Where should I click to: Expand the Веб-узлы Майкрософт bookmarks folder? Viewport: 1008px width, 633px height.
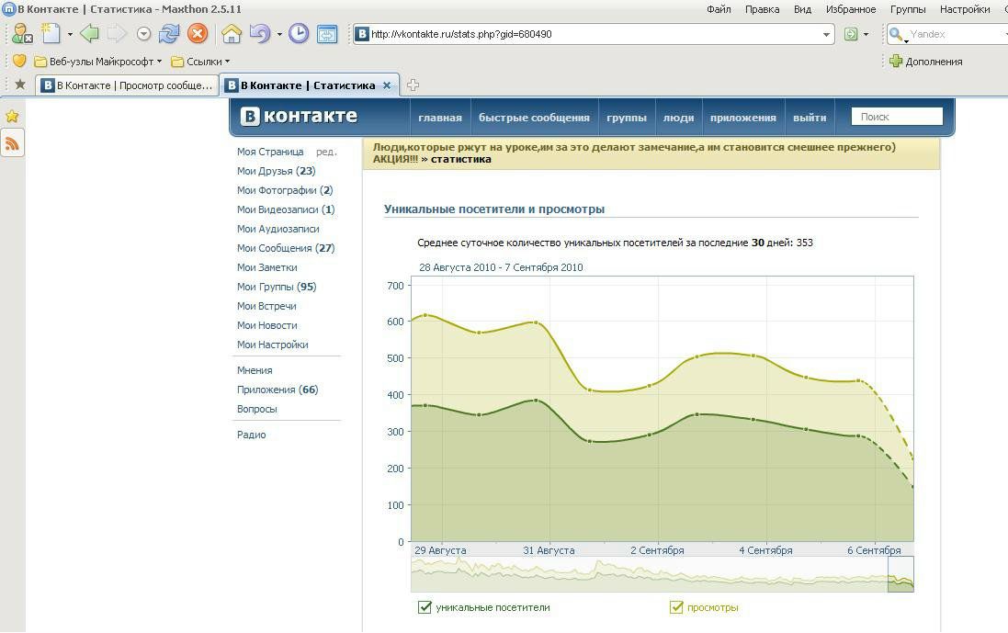pos(97,62)
